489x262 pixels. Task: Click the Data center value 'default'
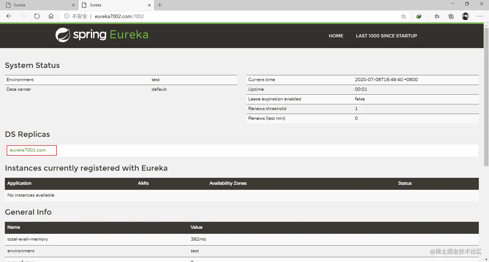click(x=159, y=89)
